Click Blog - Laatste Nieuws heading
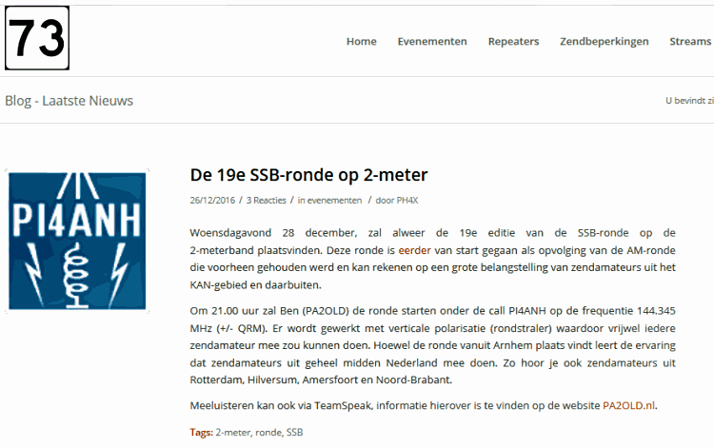 pos(69,101)
